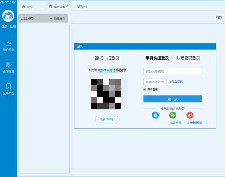Click the 扫一扫登录 heading
The image size is (225, 177).
point(107,58)
